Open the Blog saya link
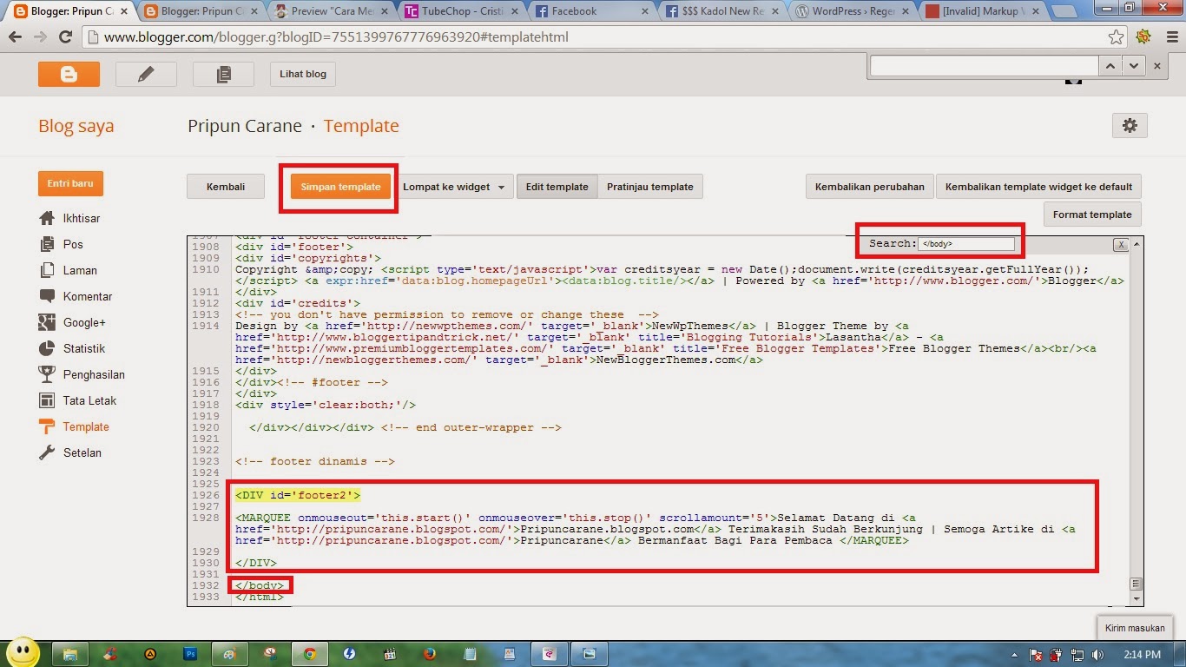 point(76,126)
